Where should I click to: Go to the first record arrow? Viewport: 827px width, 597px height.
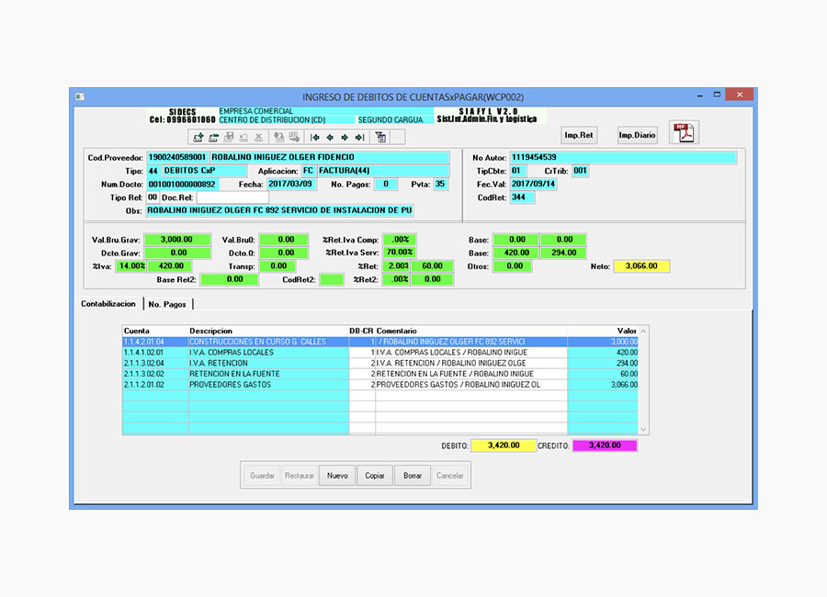pyautogui.click(x=315, y=138)
